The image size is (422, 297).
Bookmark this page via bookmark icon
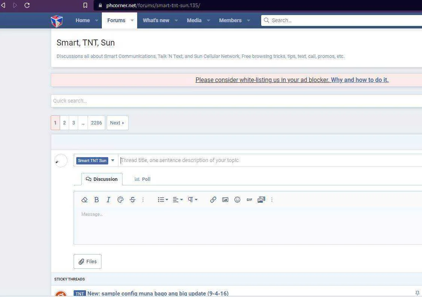(x=85, y=5)
